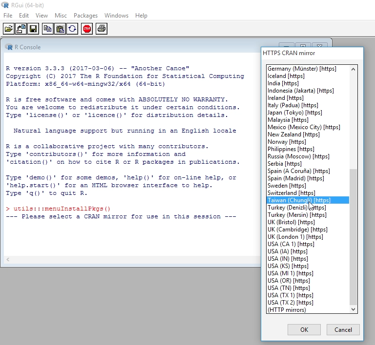The image size is (375, 345).
Task: Click the red STOP computation icon
Action: 87,29
